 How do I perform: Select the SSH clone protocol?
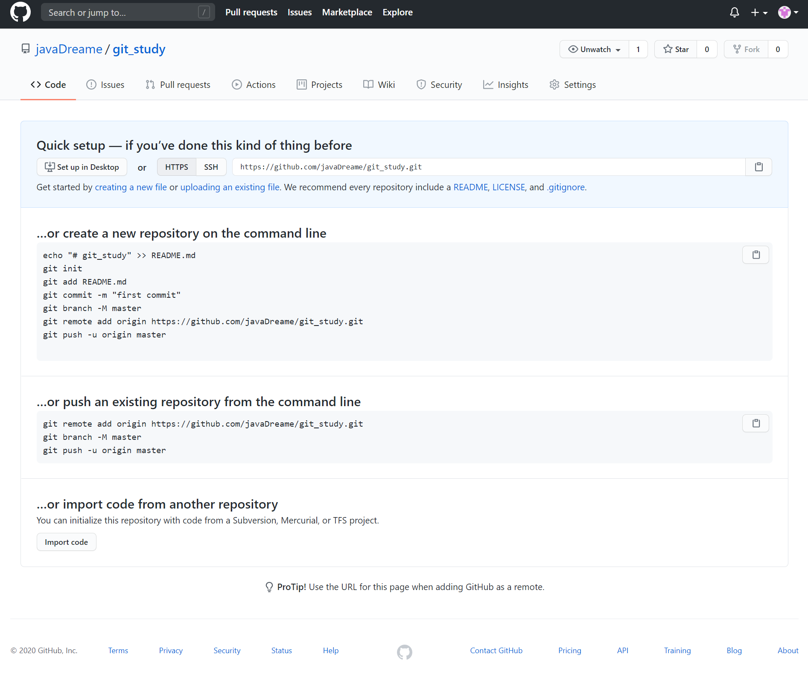pos(211,167)
